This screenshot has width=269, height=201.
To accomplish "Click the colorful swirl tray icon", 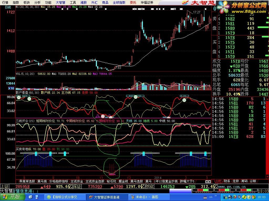I will pyautogui.click(x=235, y=197).
